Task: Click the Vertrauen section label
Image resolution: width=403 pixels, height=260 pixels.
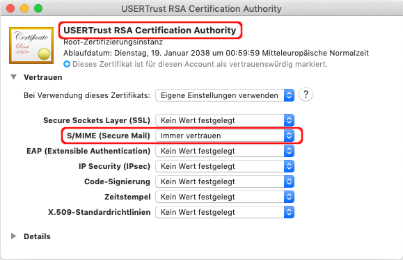Action: [x=43, y=77]
